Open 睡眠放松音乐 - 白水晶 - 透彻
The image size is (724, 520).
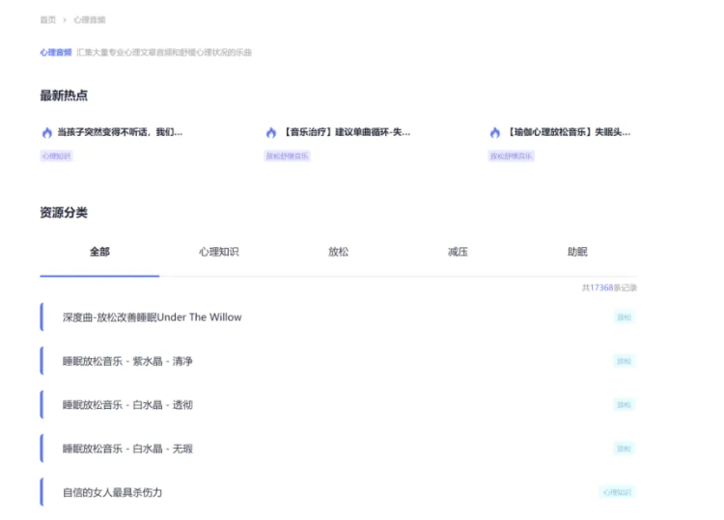(x=127, y=405)
